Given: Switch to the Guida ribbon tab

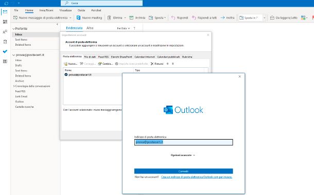Looking at the screenshot, I should [81, 10].
